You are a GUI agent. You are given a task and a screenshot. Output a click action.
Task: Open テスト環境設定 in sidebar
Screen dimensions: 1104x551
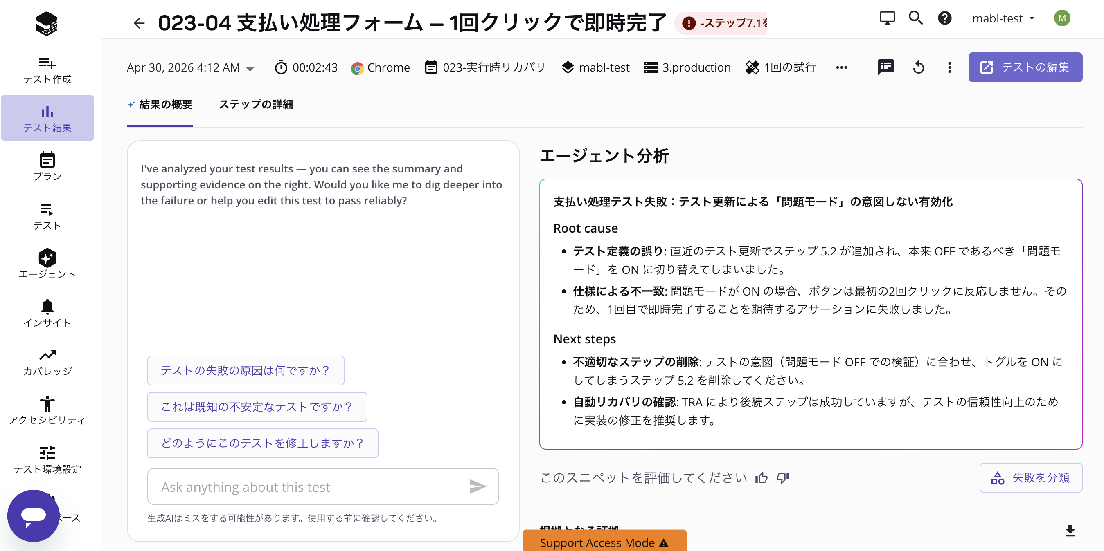coord(47,459)
